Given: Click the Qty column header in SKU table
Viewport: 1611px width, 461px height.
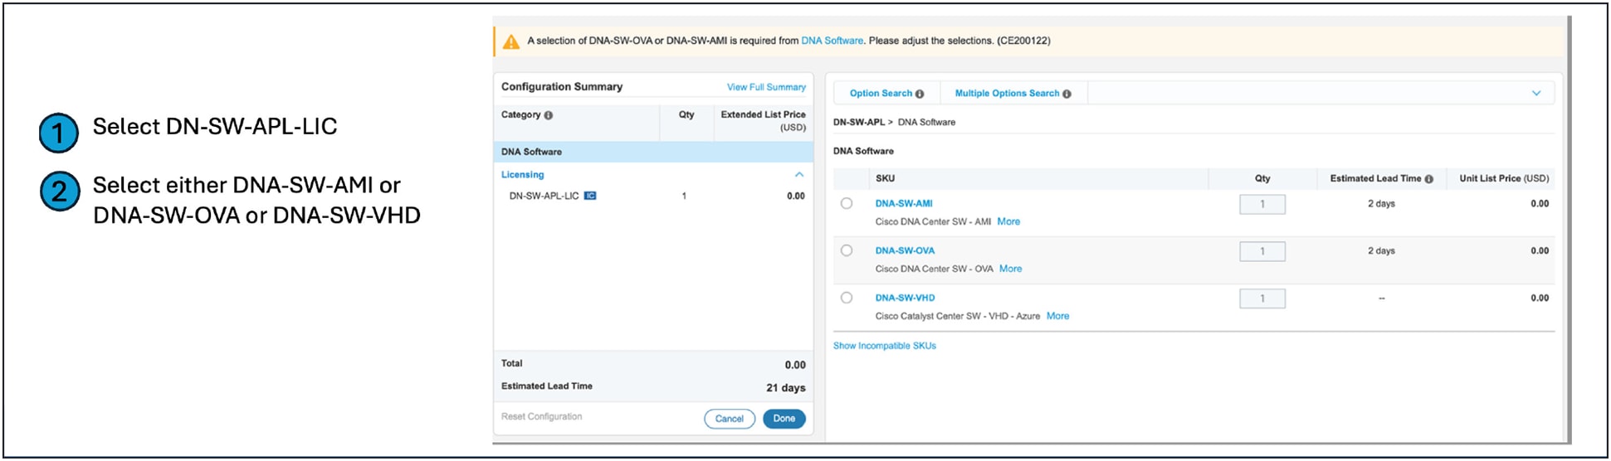Looking at the screenshot, I should [x=1262, y=178].
